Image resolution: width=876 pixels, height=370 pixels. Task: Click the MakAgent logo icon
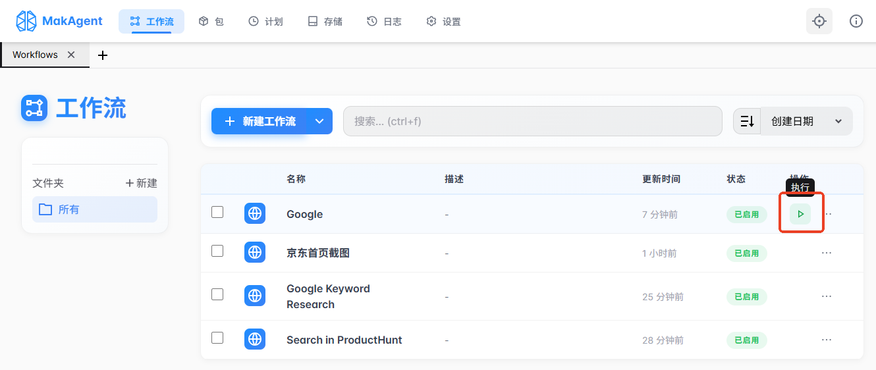pyautogui.click(x=26, y=21)
